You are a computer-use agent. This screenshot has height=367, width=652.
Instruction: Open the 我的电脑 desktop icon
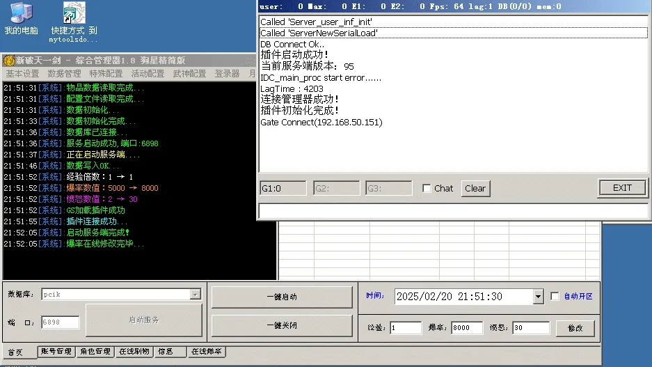pyautogui.click(x=21, y=18)
